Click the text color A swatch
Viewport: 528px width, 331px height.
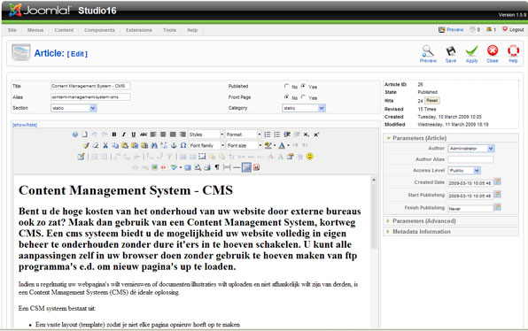(282, 145)
